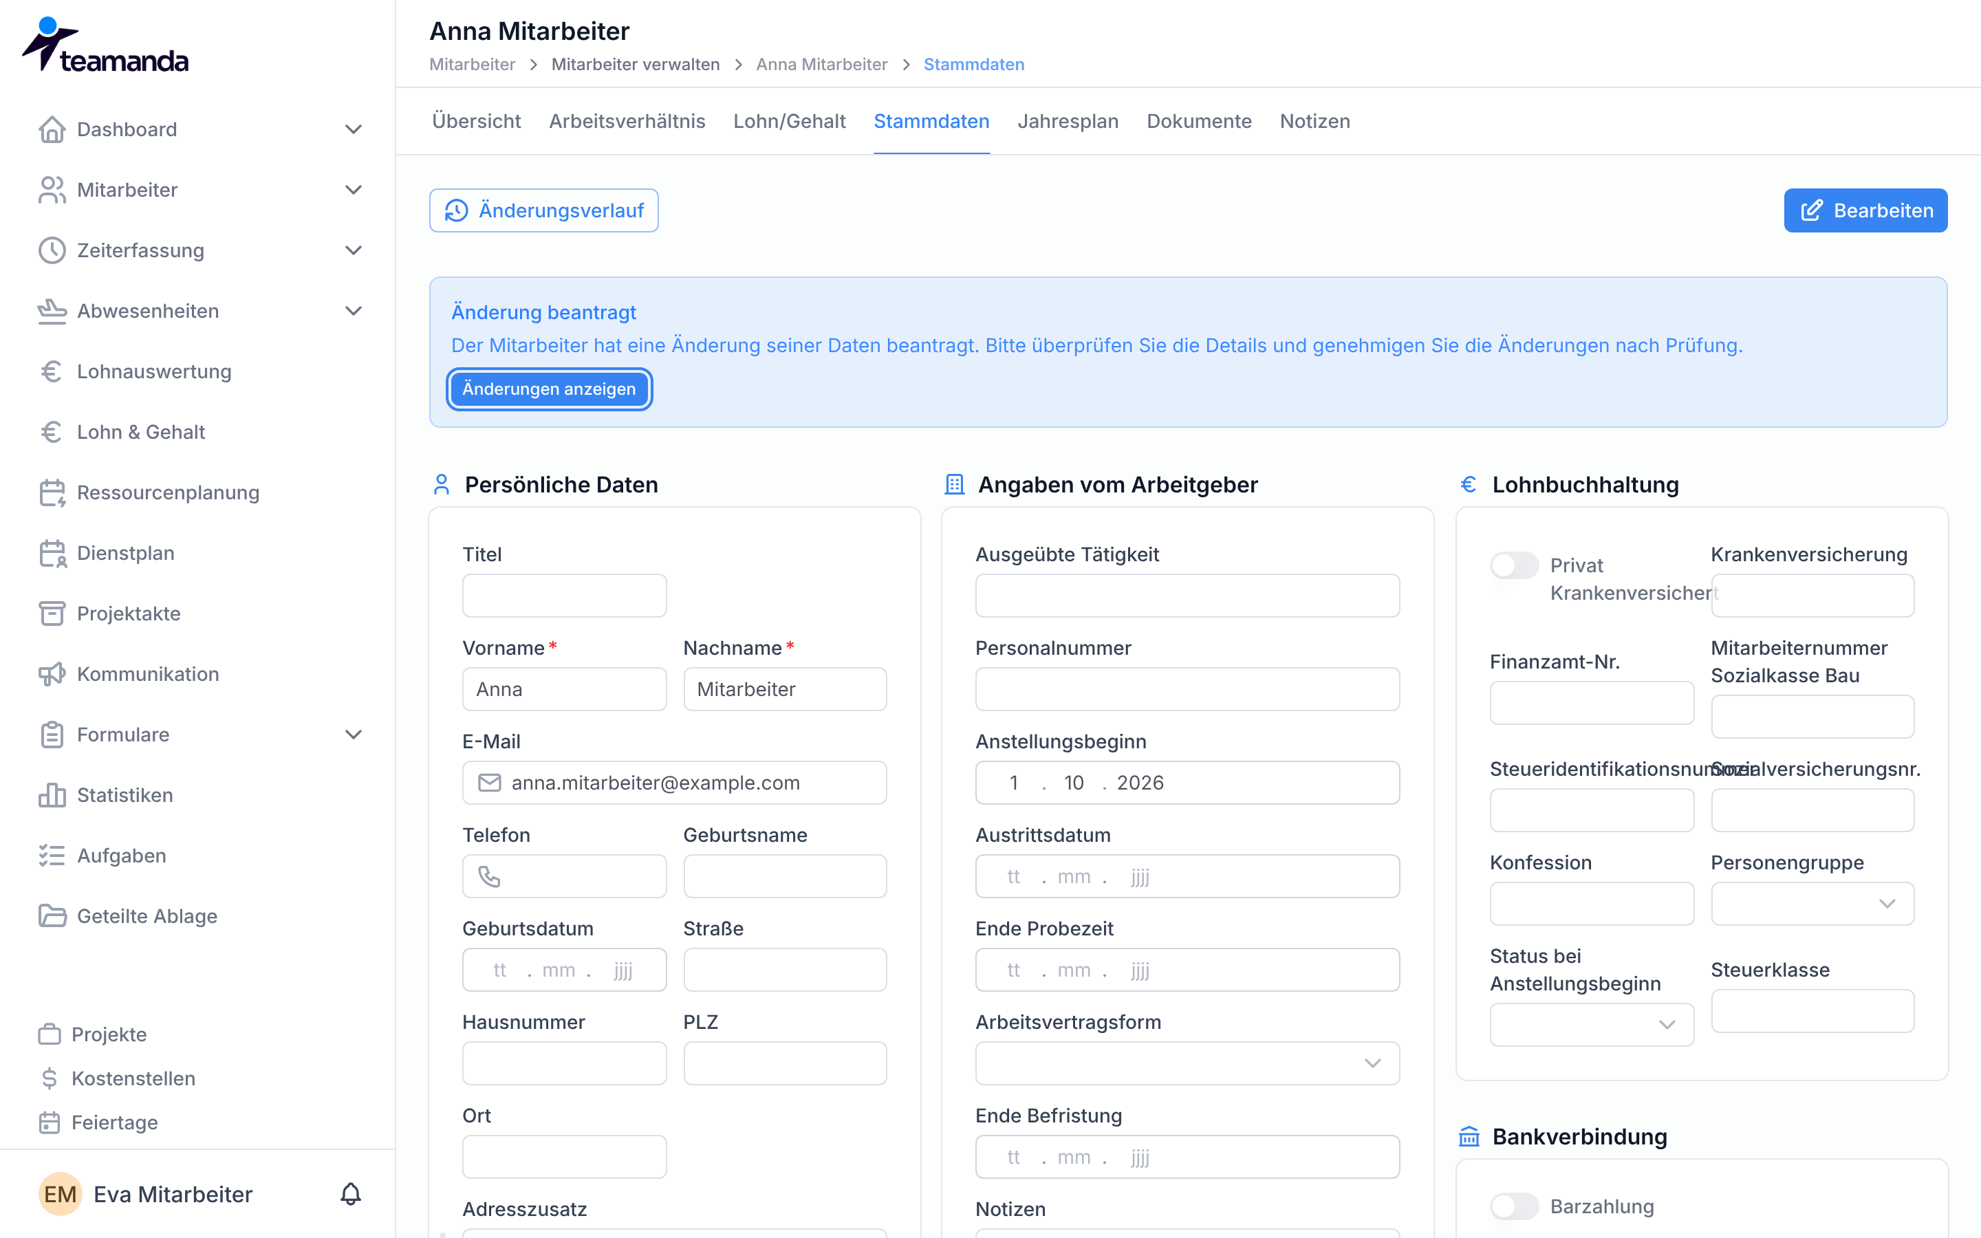Open the Notizen tab
The height and width of the screenshot is (1238, 1981).
point(1314,121)
